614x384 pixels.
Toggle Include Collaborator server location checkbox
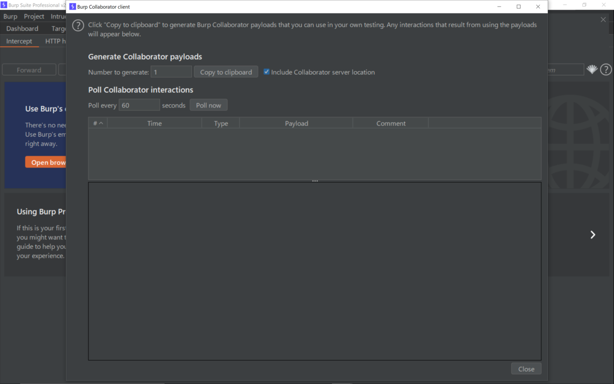click(267, 72)
